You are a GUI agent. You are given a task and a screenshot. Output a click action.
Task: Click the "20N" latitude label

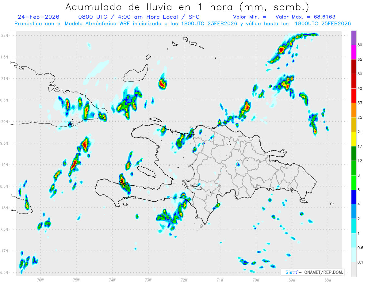[x=5, y=122]
